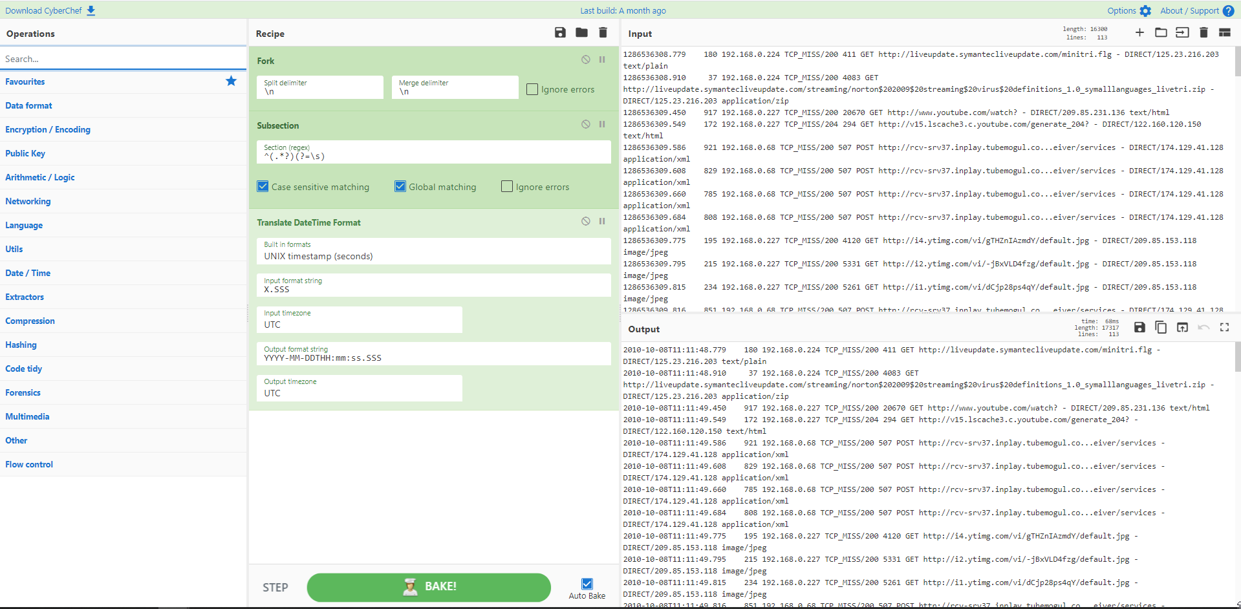
Task: Clear input and output
Action: coord(1203,32)
